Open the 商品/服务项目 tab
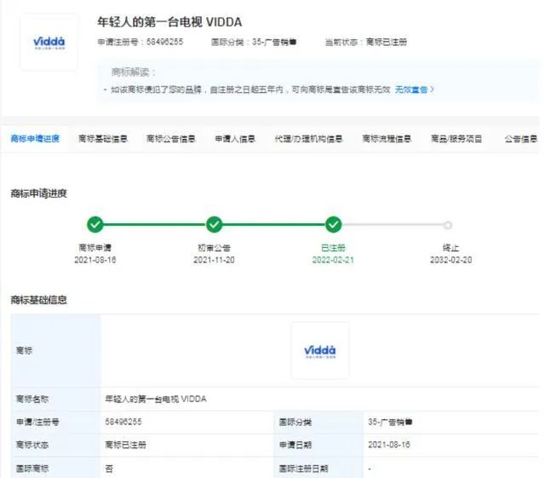 coord(456,139)
